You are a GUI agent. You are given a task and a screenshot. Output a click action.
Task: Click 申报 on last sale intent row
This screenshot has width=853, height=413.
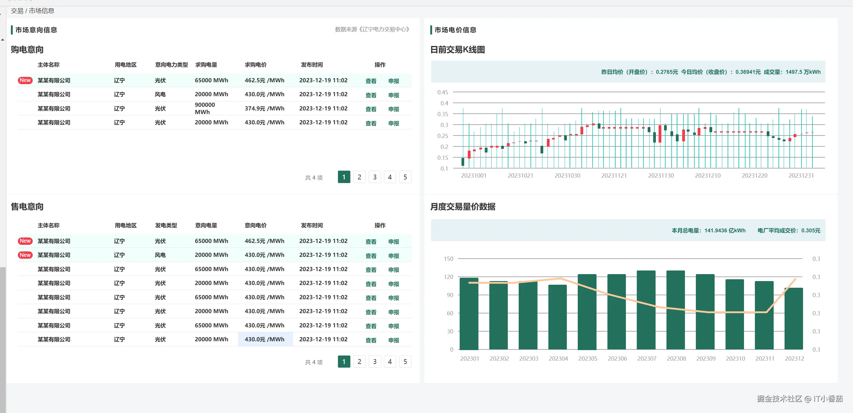click(x=393, y=340)
